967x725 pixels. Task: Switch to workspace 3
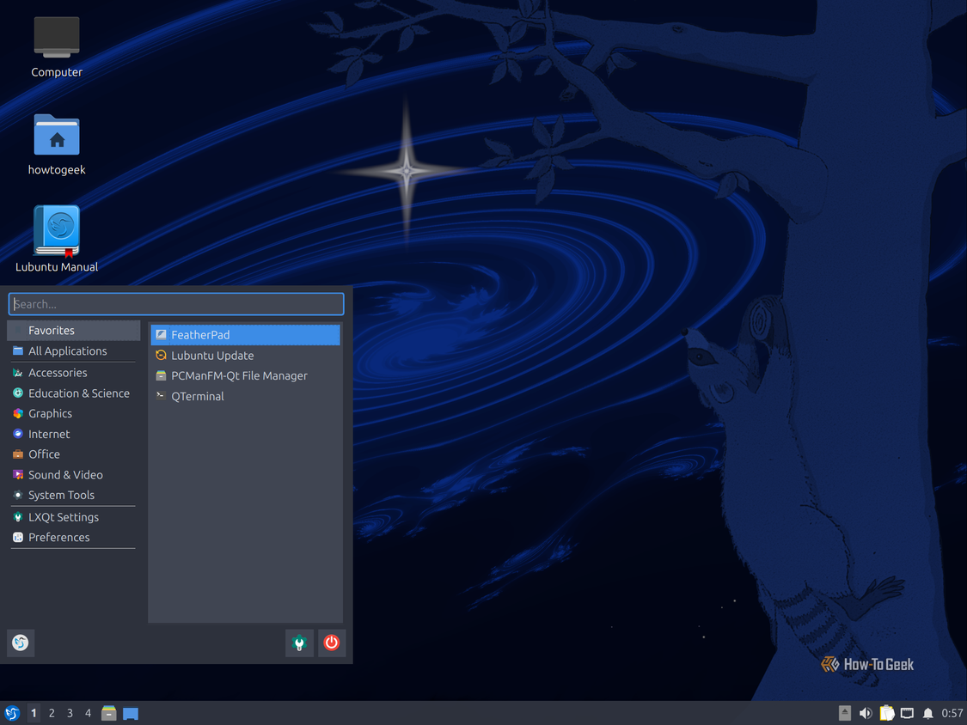(x=70, y=713)
